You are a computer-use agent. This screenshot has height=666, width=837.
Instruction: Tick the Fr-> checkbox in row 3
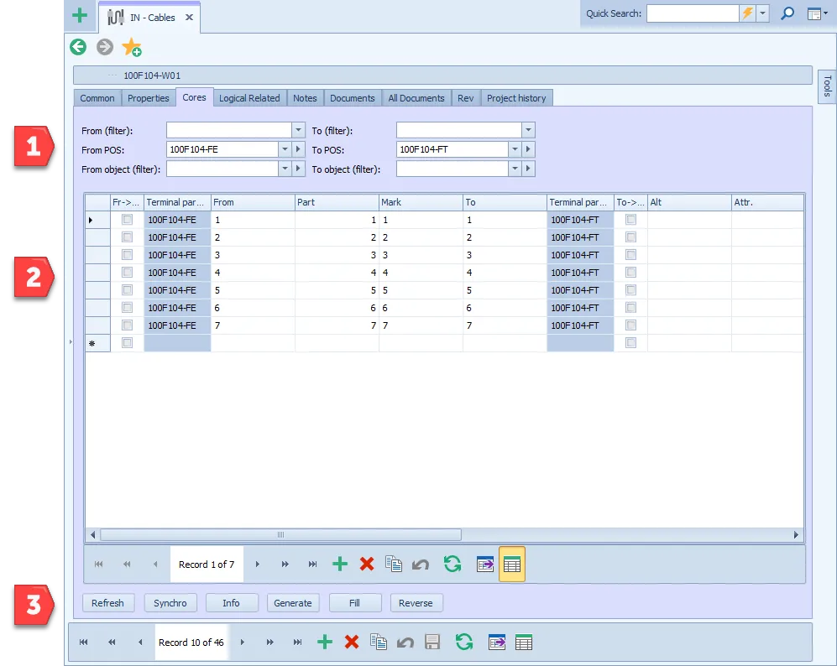[127, 254]
